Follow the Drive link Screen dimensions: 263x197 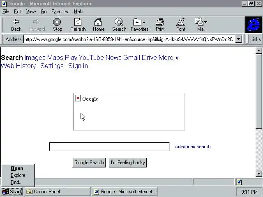coord(149,57)
